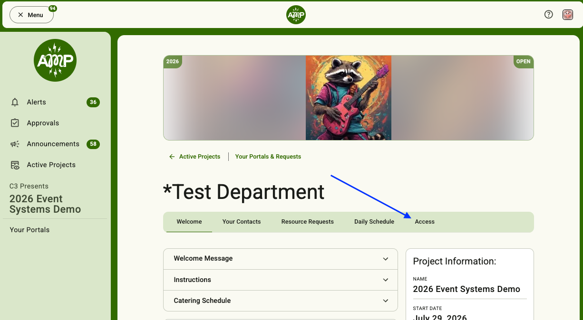Expand the Catering Schedule chevron
Image resolution: width=583 pixels, height=320 pixels.
386,301
